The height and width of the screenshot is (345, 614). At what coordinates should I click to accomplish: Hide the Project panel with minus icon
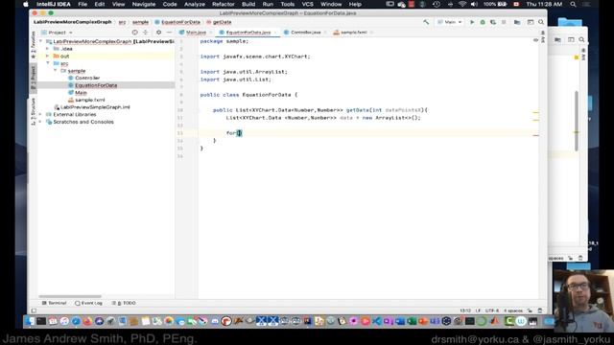click(x=169, y=33)
